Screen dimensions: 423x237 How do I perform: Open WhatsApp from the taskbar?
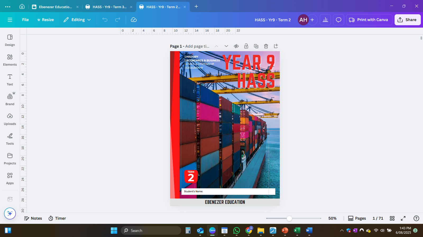click(x=237, y=230)
